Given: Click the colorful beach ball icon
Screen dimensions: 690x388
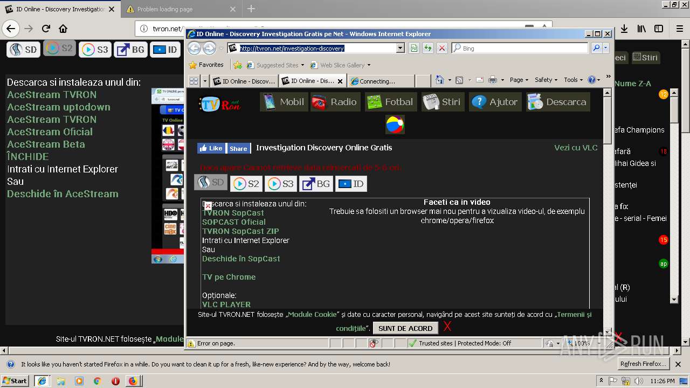Looking at the screenshot, I should coord(395,124).
